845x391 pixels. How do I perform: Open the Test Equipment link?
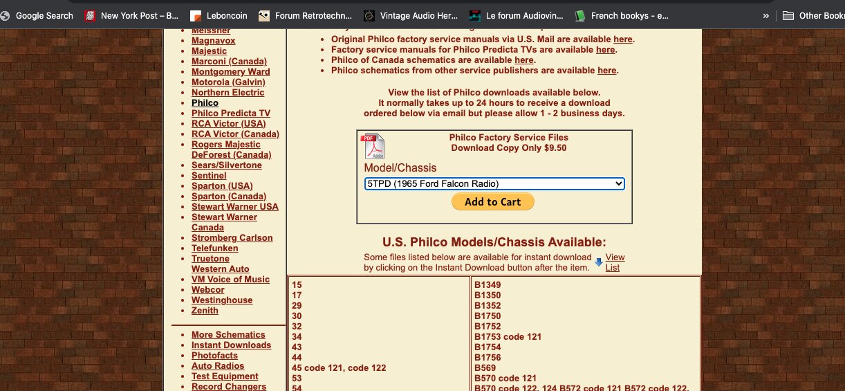pos(225,376)
